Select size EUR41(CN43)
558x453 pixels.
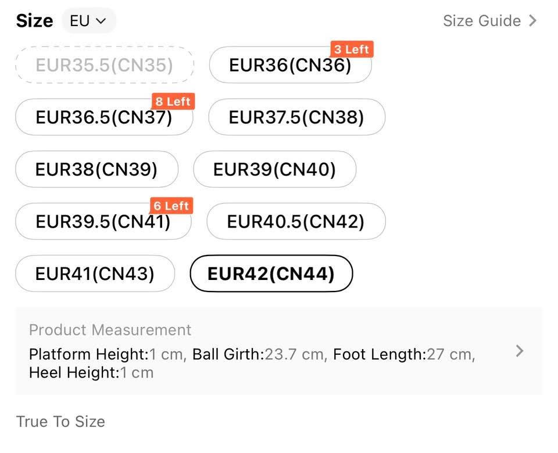tap(95, 274)
